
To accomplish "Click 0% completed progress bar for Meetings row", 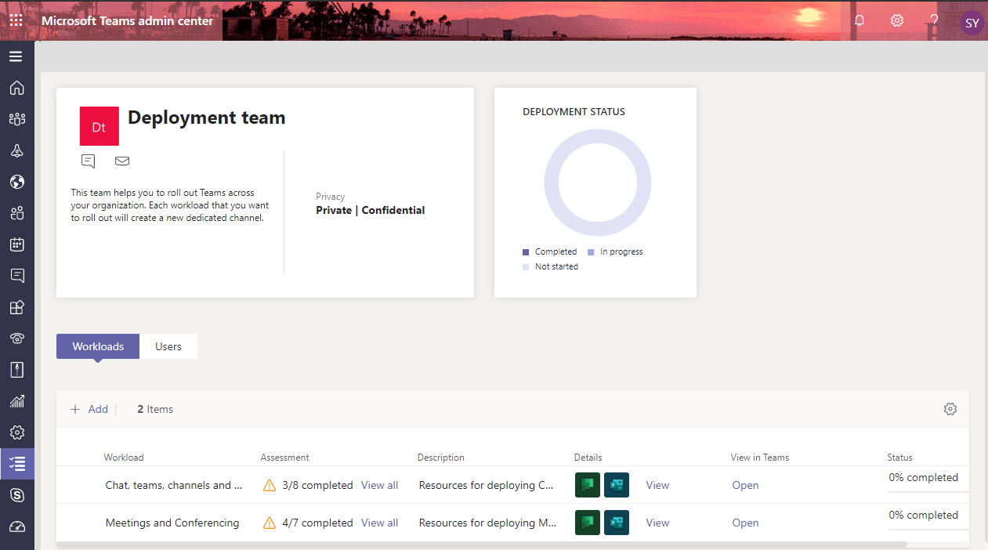I will pos(928,529).
